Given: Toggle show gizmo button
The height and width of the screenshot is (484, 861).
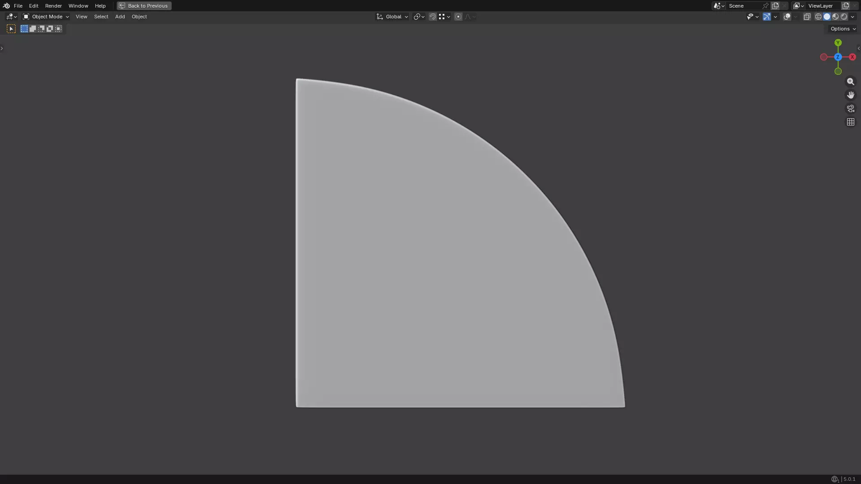Looking at the screenshot, I should click(767, 17).
